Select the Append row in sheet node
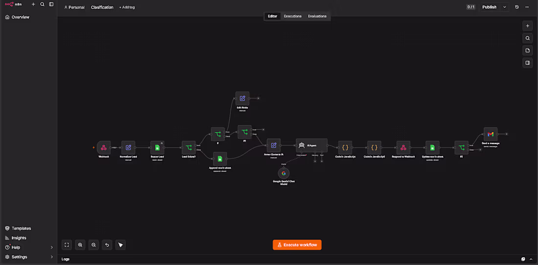538x265 pixels. [220, 159]
